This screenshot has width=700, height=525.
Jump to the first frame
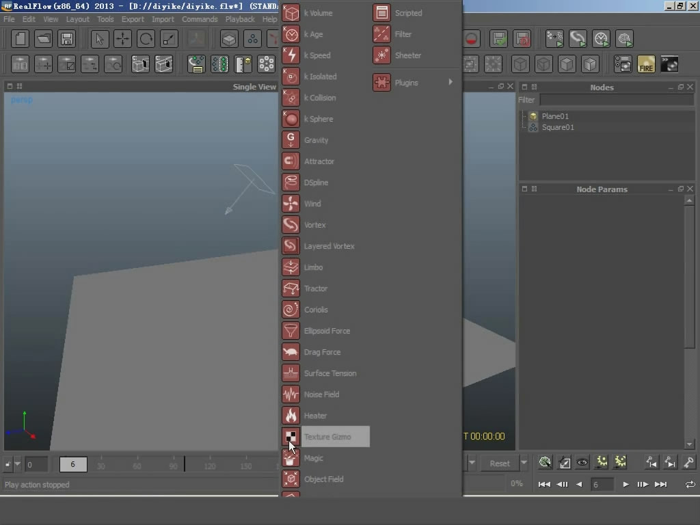543,485
